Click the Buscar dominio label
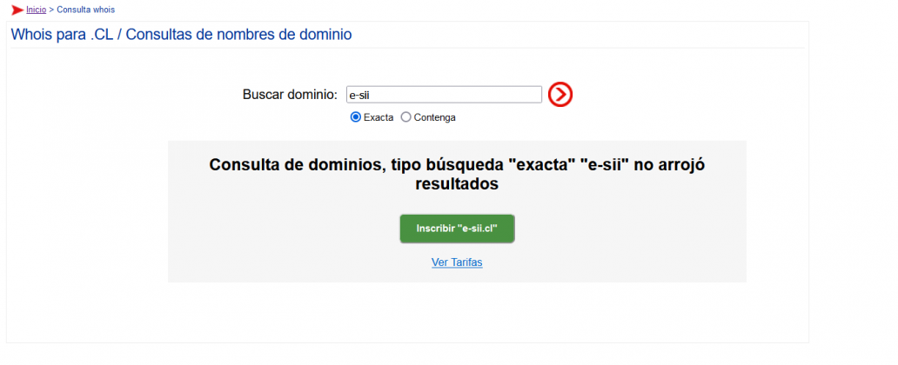This screenshot has height=365, width=898. coord(290,95)
